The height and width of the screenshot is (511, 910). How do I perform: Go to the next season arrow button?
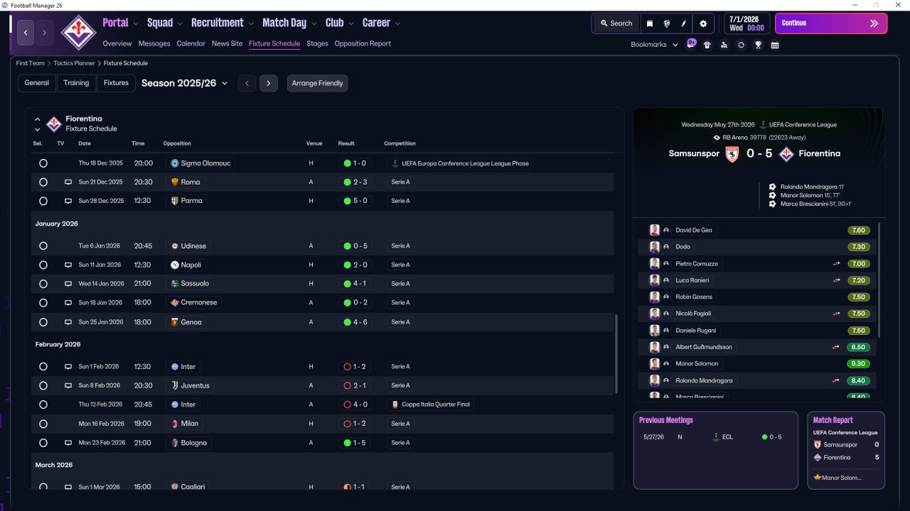tap(268, 83)
